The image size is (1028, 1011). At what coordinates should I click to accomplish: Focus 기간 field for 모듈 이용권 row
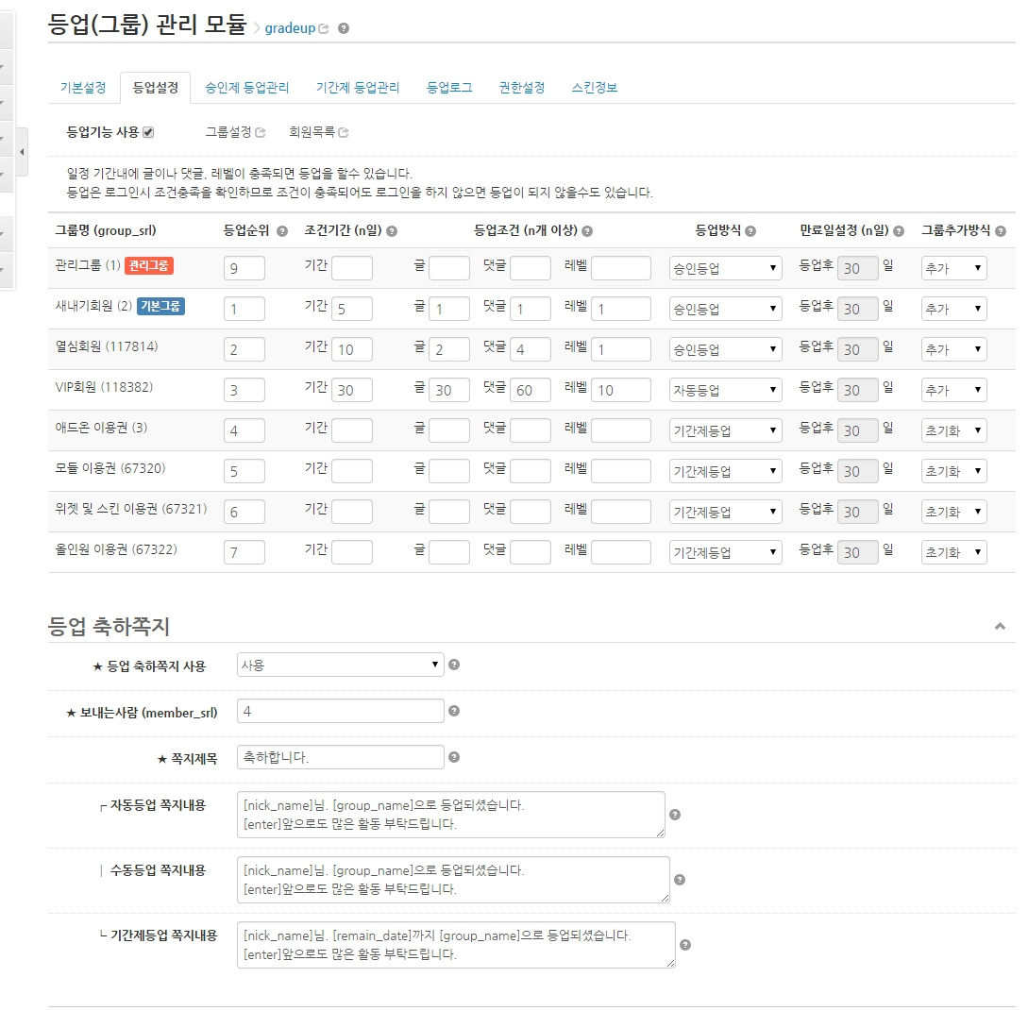pos(352,471)
